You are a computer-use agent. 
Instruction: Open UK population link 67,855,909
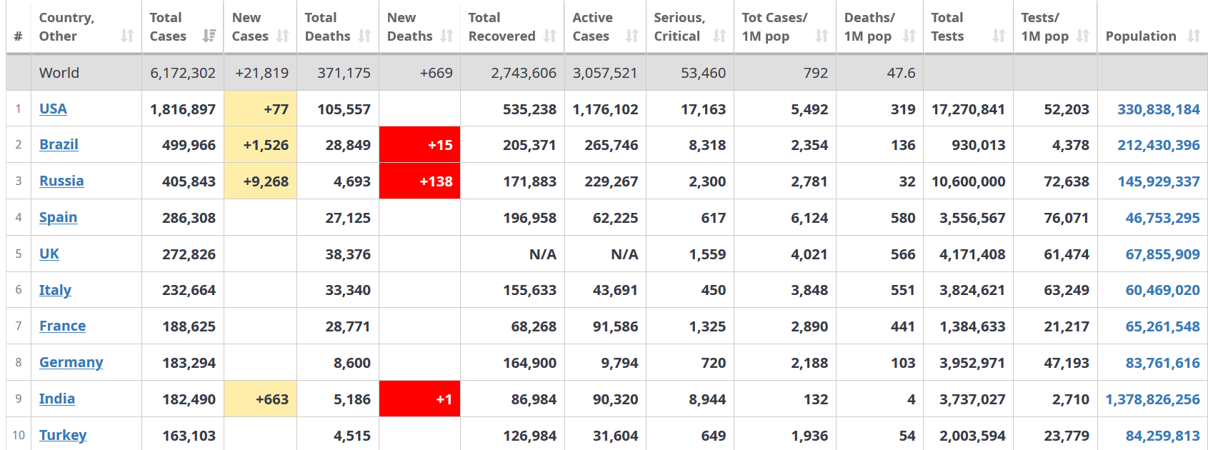pyautogui.click(x=1163, y=254)
